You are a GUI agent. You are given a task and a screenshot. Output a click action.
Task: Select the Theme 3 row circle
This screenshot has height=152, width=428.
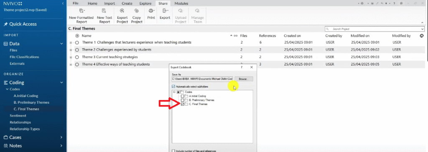(x=77, y=57)
